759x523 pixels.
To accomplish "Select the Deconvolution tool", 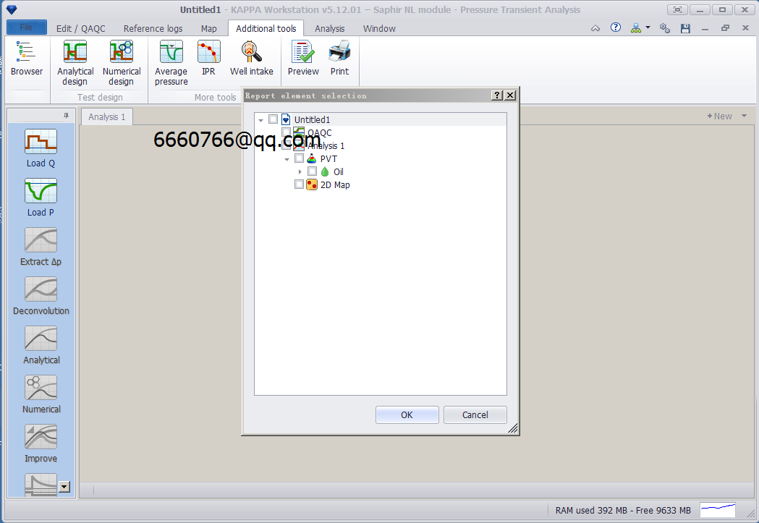I will (41, 297).
